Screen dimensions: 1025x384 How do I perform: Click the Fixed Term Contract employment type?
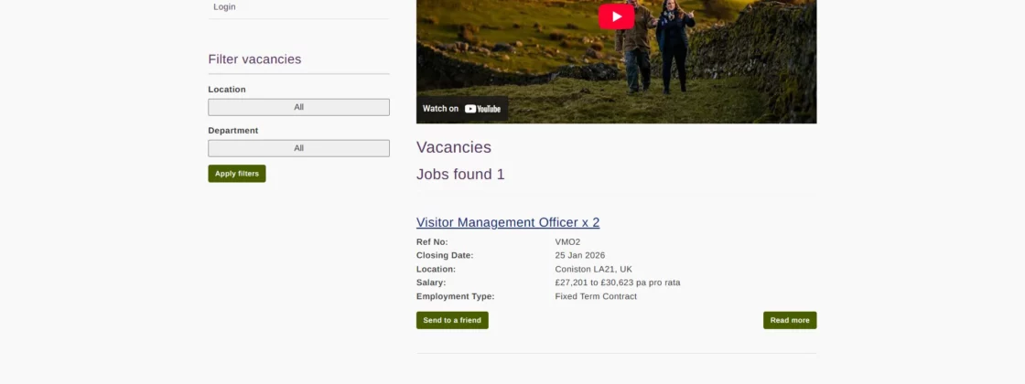pos(596,296)
